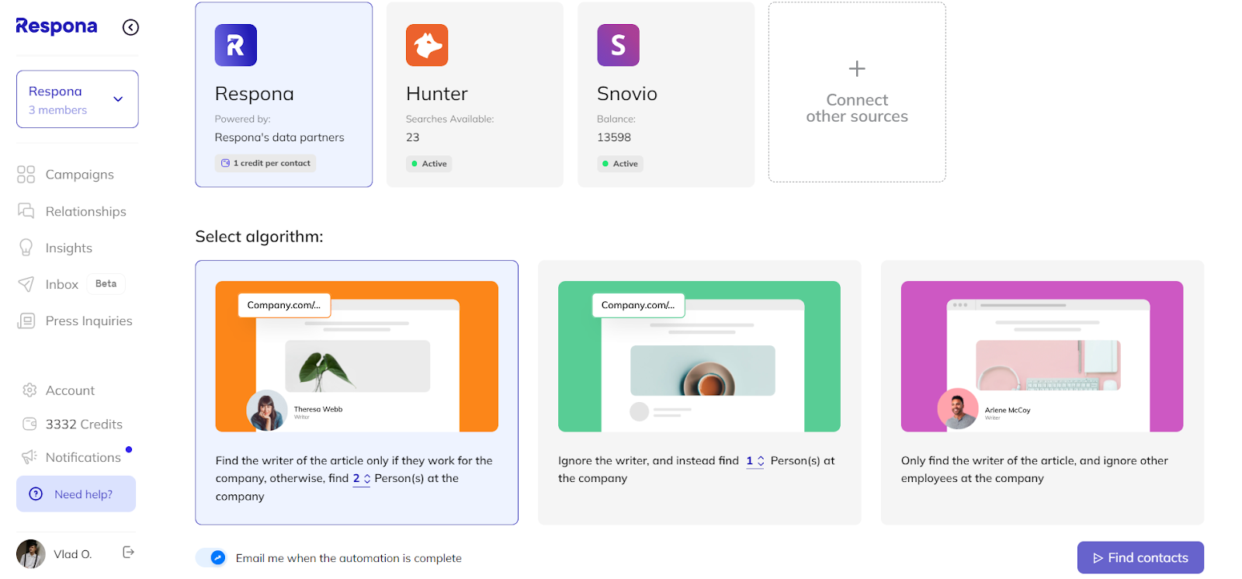
Task: Click Company.com/... tag in green card
Action: click(638, 305)
